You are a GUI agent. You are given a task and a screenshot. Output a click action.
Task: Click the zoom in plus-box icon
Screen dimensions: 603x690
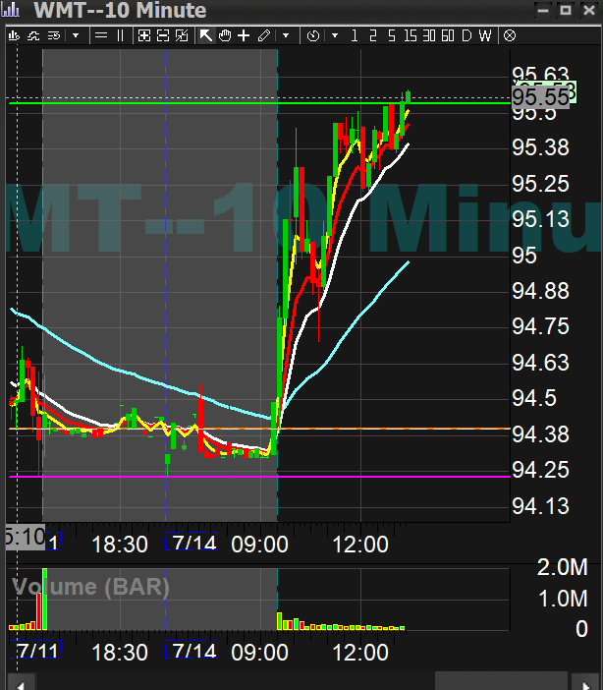143,35
